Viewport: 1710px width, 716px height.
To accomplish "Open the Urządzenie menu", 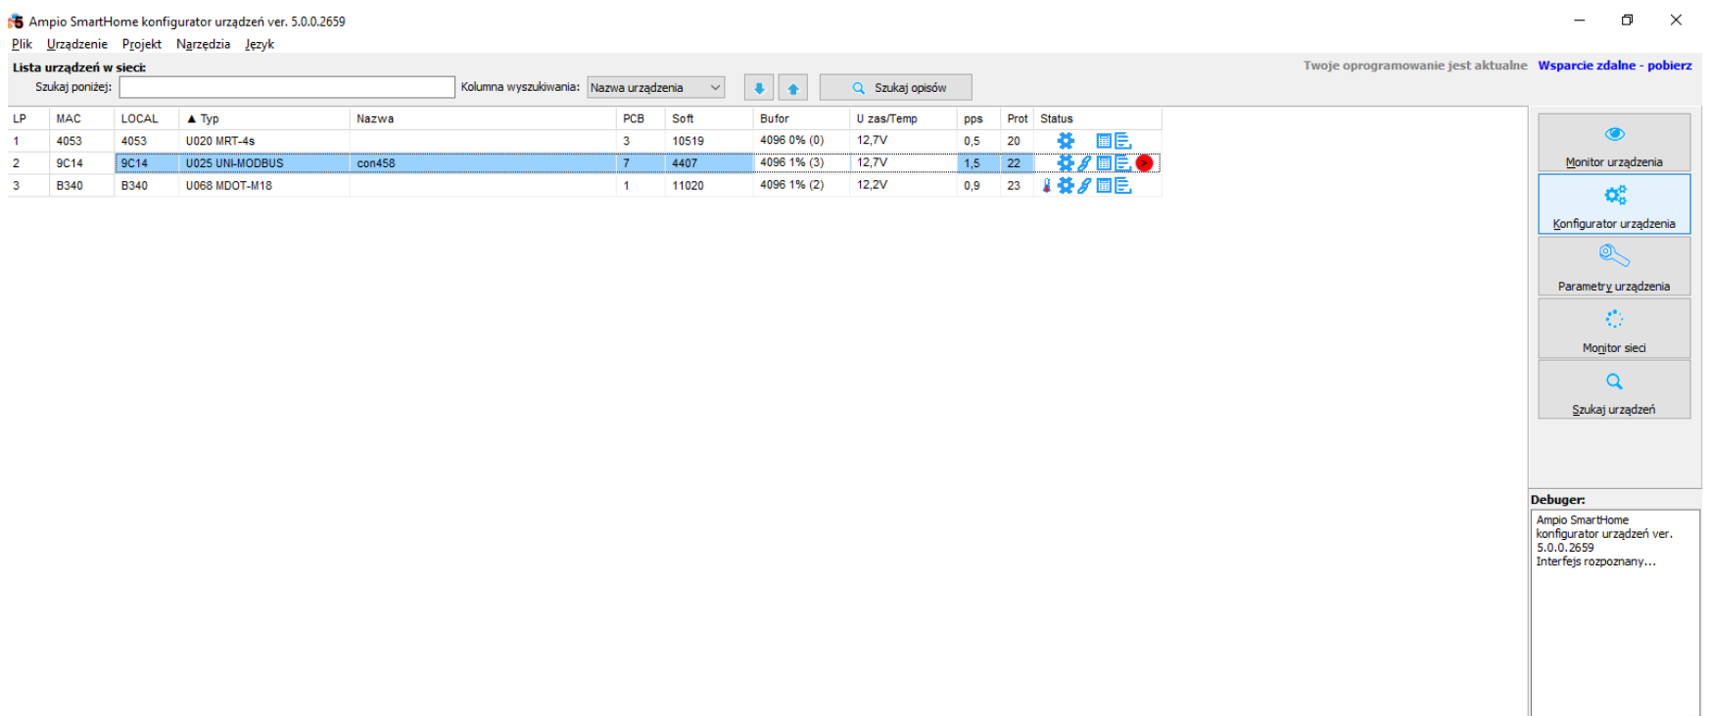I will click(x=77, y=44).
